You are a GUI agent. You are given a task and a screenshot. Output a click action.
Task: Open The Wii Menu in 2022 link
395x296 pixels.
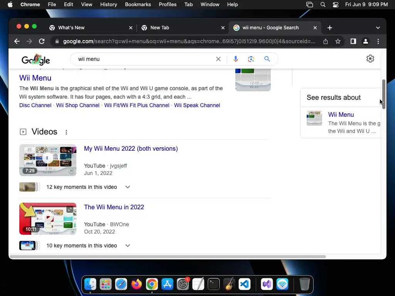pyautogui.click(x=114, y=207)
